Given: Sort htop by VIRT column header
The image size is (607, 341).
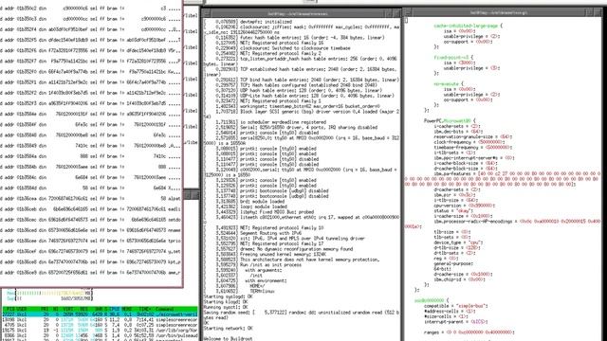Looking at the screenshot, I should click(x=68, y=310).
